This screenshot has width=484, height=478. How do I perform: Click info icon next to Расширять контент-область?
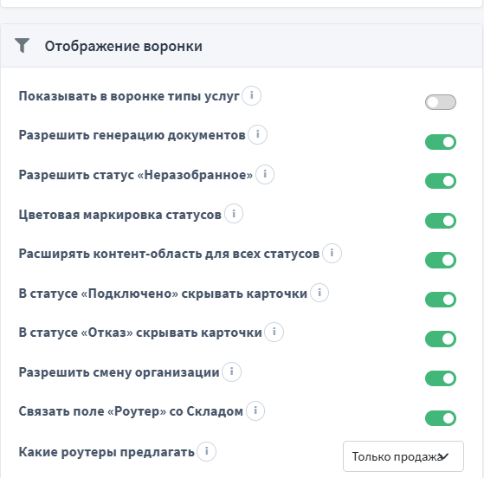point(332,253)
